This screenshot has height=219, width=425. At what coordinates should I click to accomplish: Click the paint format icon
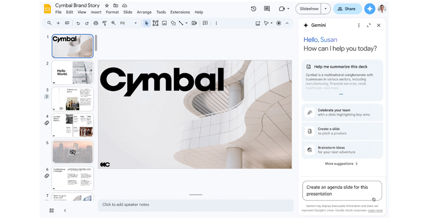coord(104,23)
